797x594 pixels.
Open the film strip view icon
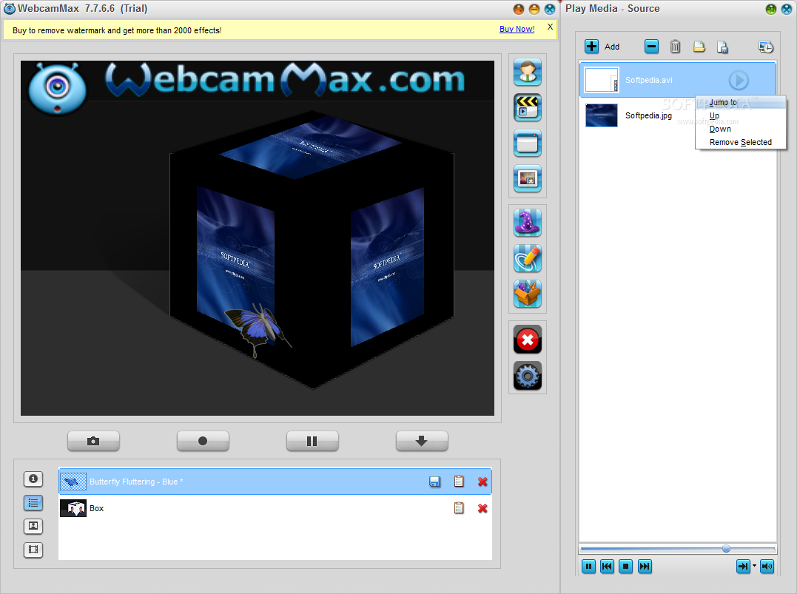point(33,550)
